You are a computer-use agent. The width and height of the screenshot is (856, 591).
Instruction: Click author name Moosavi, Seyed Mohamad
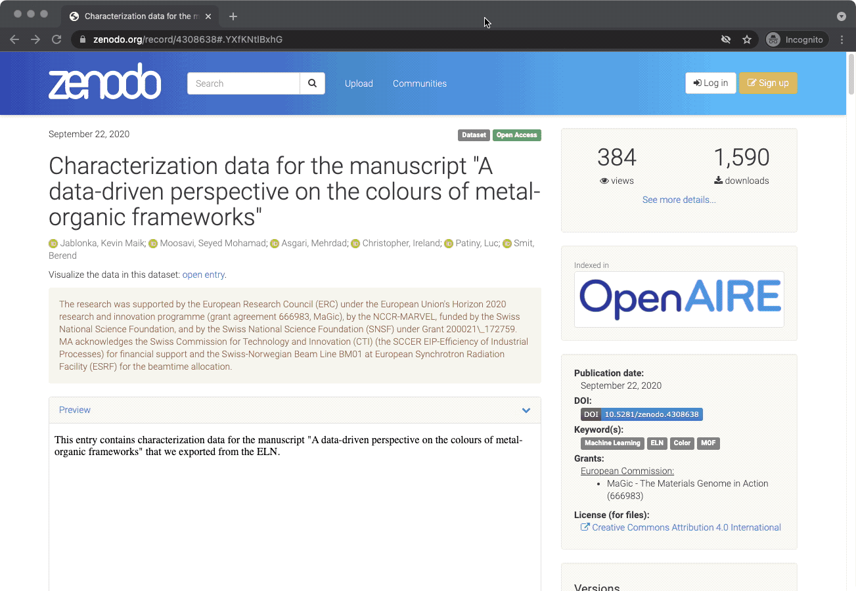214,244
